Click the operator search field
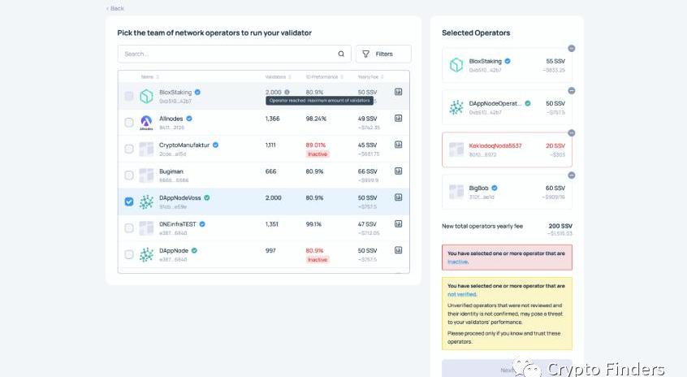The width and height of the screenshot is (687, 377). (234, 54)
